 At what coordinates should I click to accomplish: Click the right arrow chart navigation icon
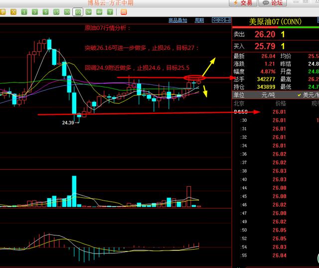pyautogui.click(x=221, y=20)
